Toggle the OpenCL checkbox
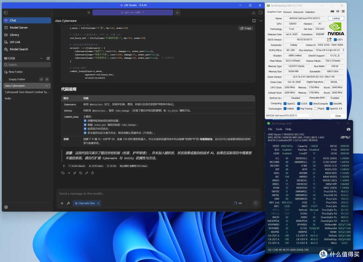 285,104
